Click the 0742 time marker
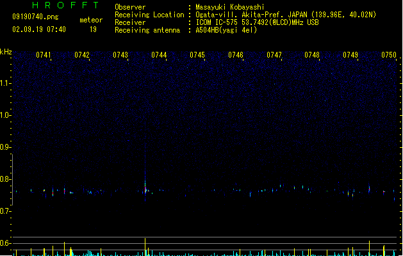 tap(82, 55)
